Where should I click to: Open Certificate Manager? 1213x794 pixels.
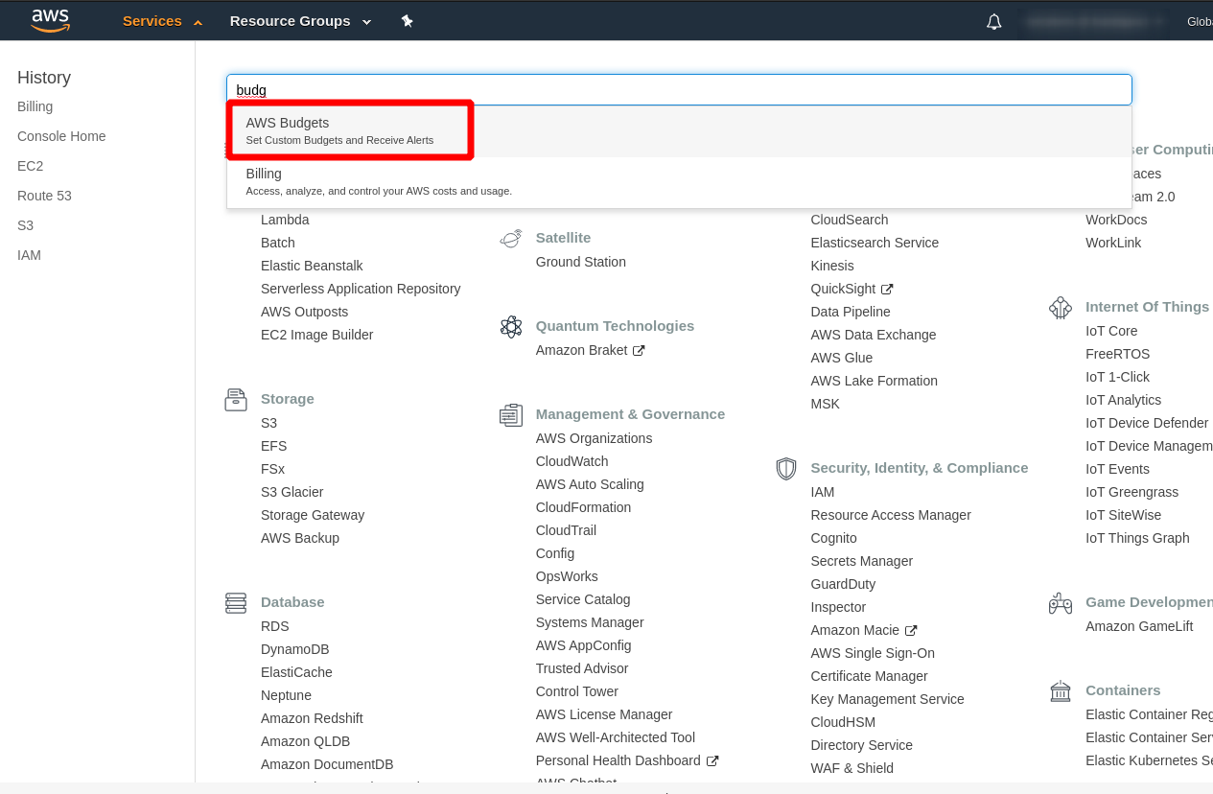click(x=870, y=676)
